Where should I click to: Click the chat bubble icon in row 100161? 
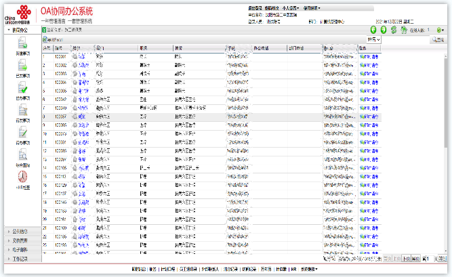click(x=362, y=219)
